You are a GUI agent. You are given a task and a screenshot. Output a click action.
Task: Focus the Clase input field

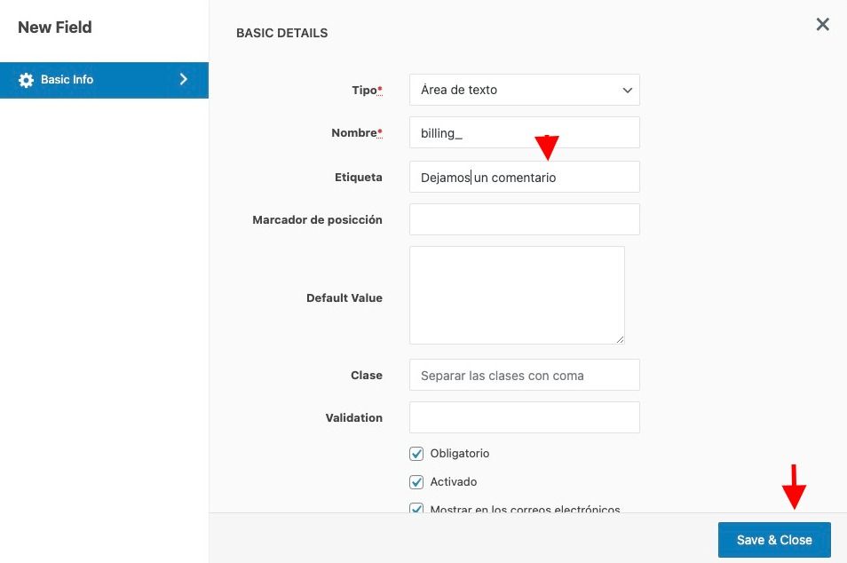coord(525,375)
